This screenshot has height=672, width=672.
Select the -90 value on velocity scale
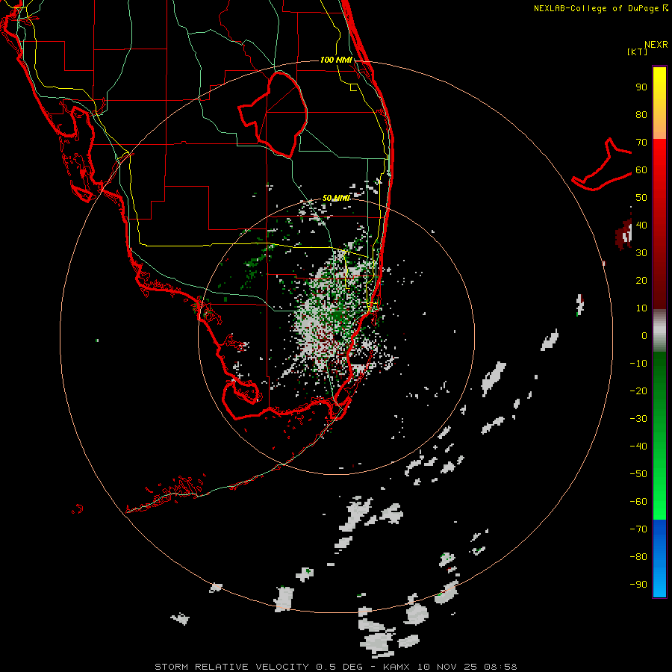(x=638, y=585)
